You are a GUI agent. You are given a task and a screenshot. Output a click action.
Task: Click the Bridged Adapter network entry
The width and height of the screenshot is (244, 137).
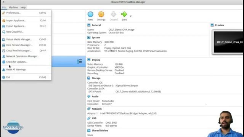(128, 113)
